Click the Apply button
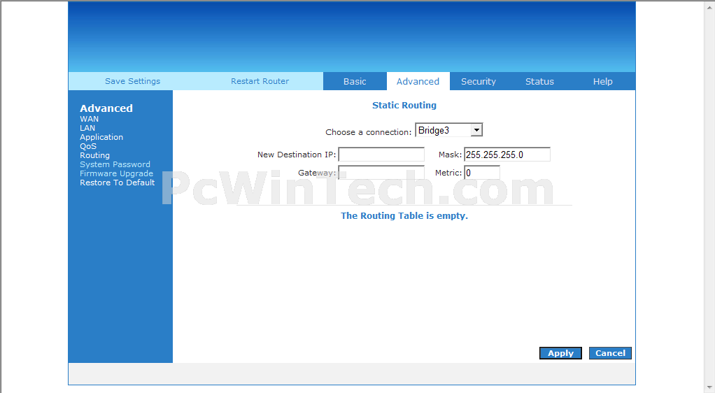 pos(560,353)
